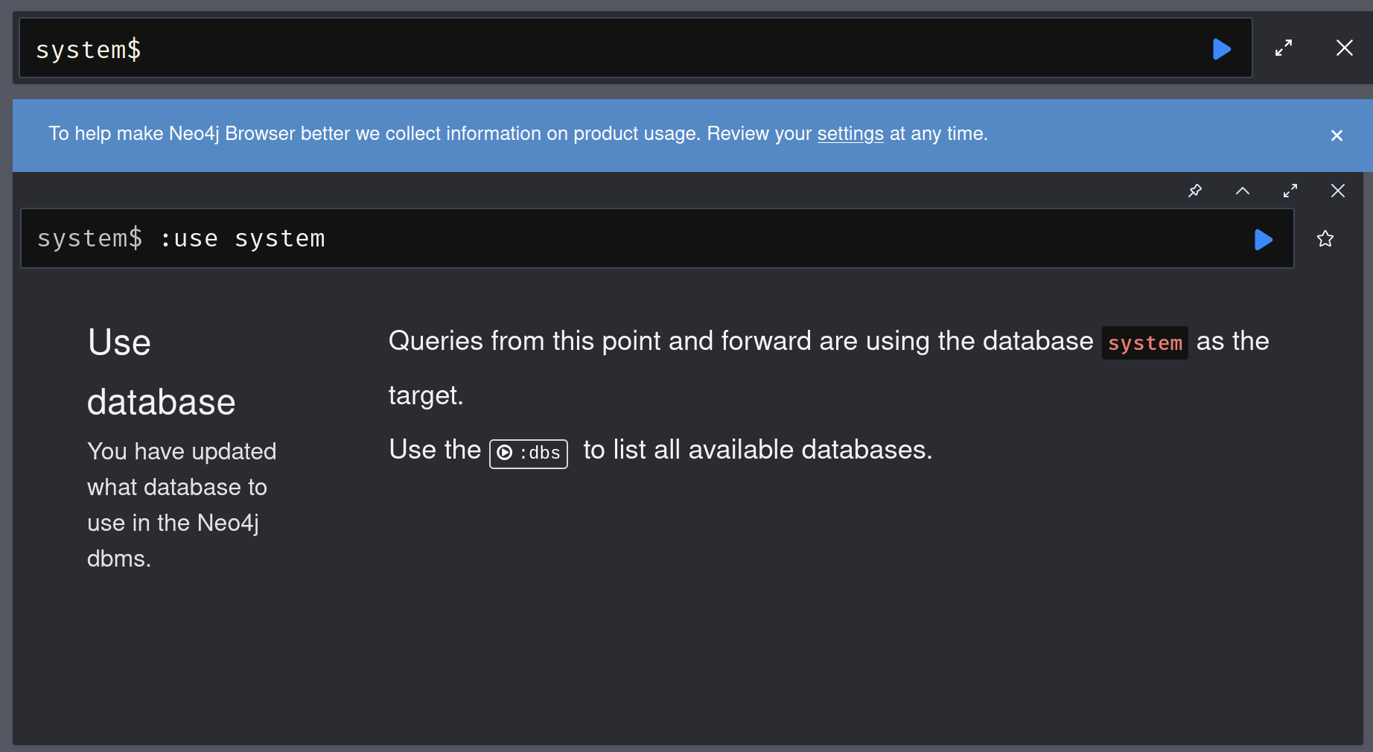Rerun the :use system command
The image size is (1373, 752).
(x=1263, y=240)
